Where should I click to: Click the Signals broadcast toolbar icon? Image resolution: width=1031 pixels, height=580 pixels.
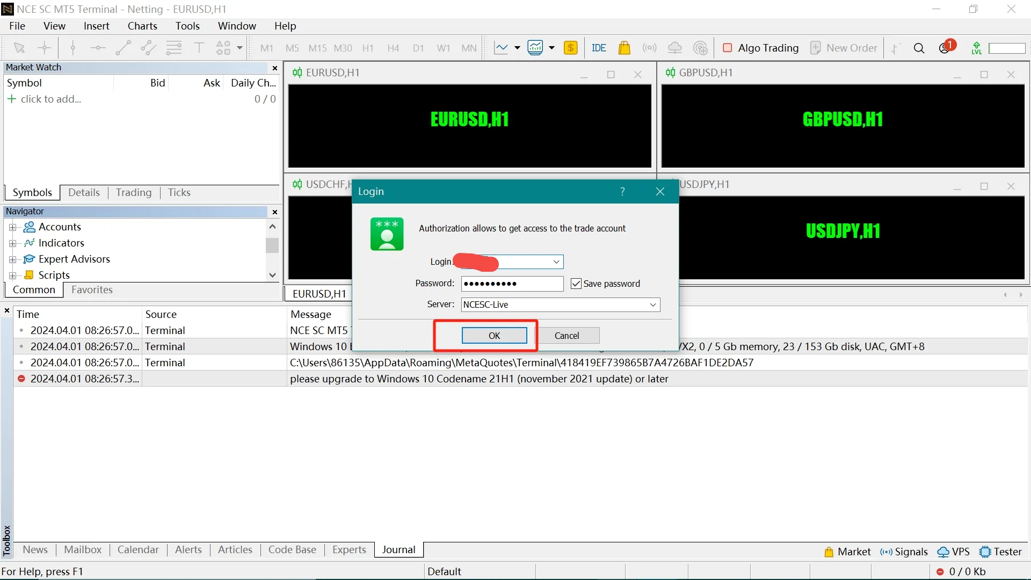650,48
